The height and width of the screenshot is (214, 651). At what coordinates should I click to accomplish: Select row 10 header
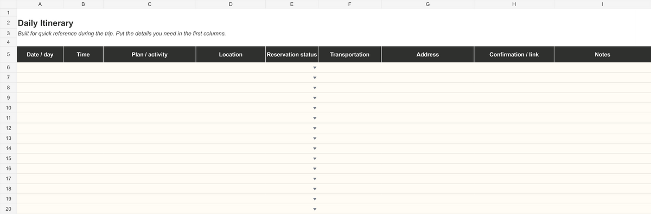tap(8, 108)
